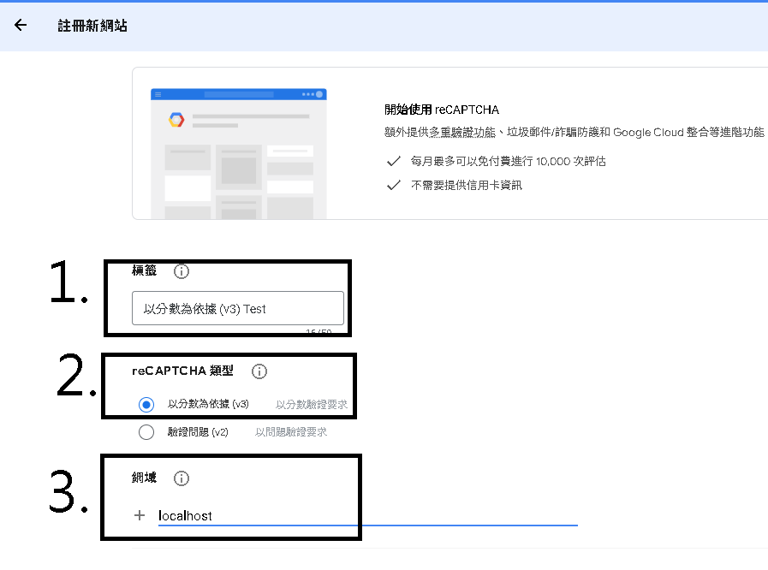Select the 以分數為依據 (v3) radio button
The height and width of the screenshot is (570, 768).
(x=146, y=405)
